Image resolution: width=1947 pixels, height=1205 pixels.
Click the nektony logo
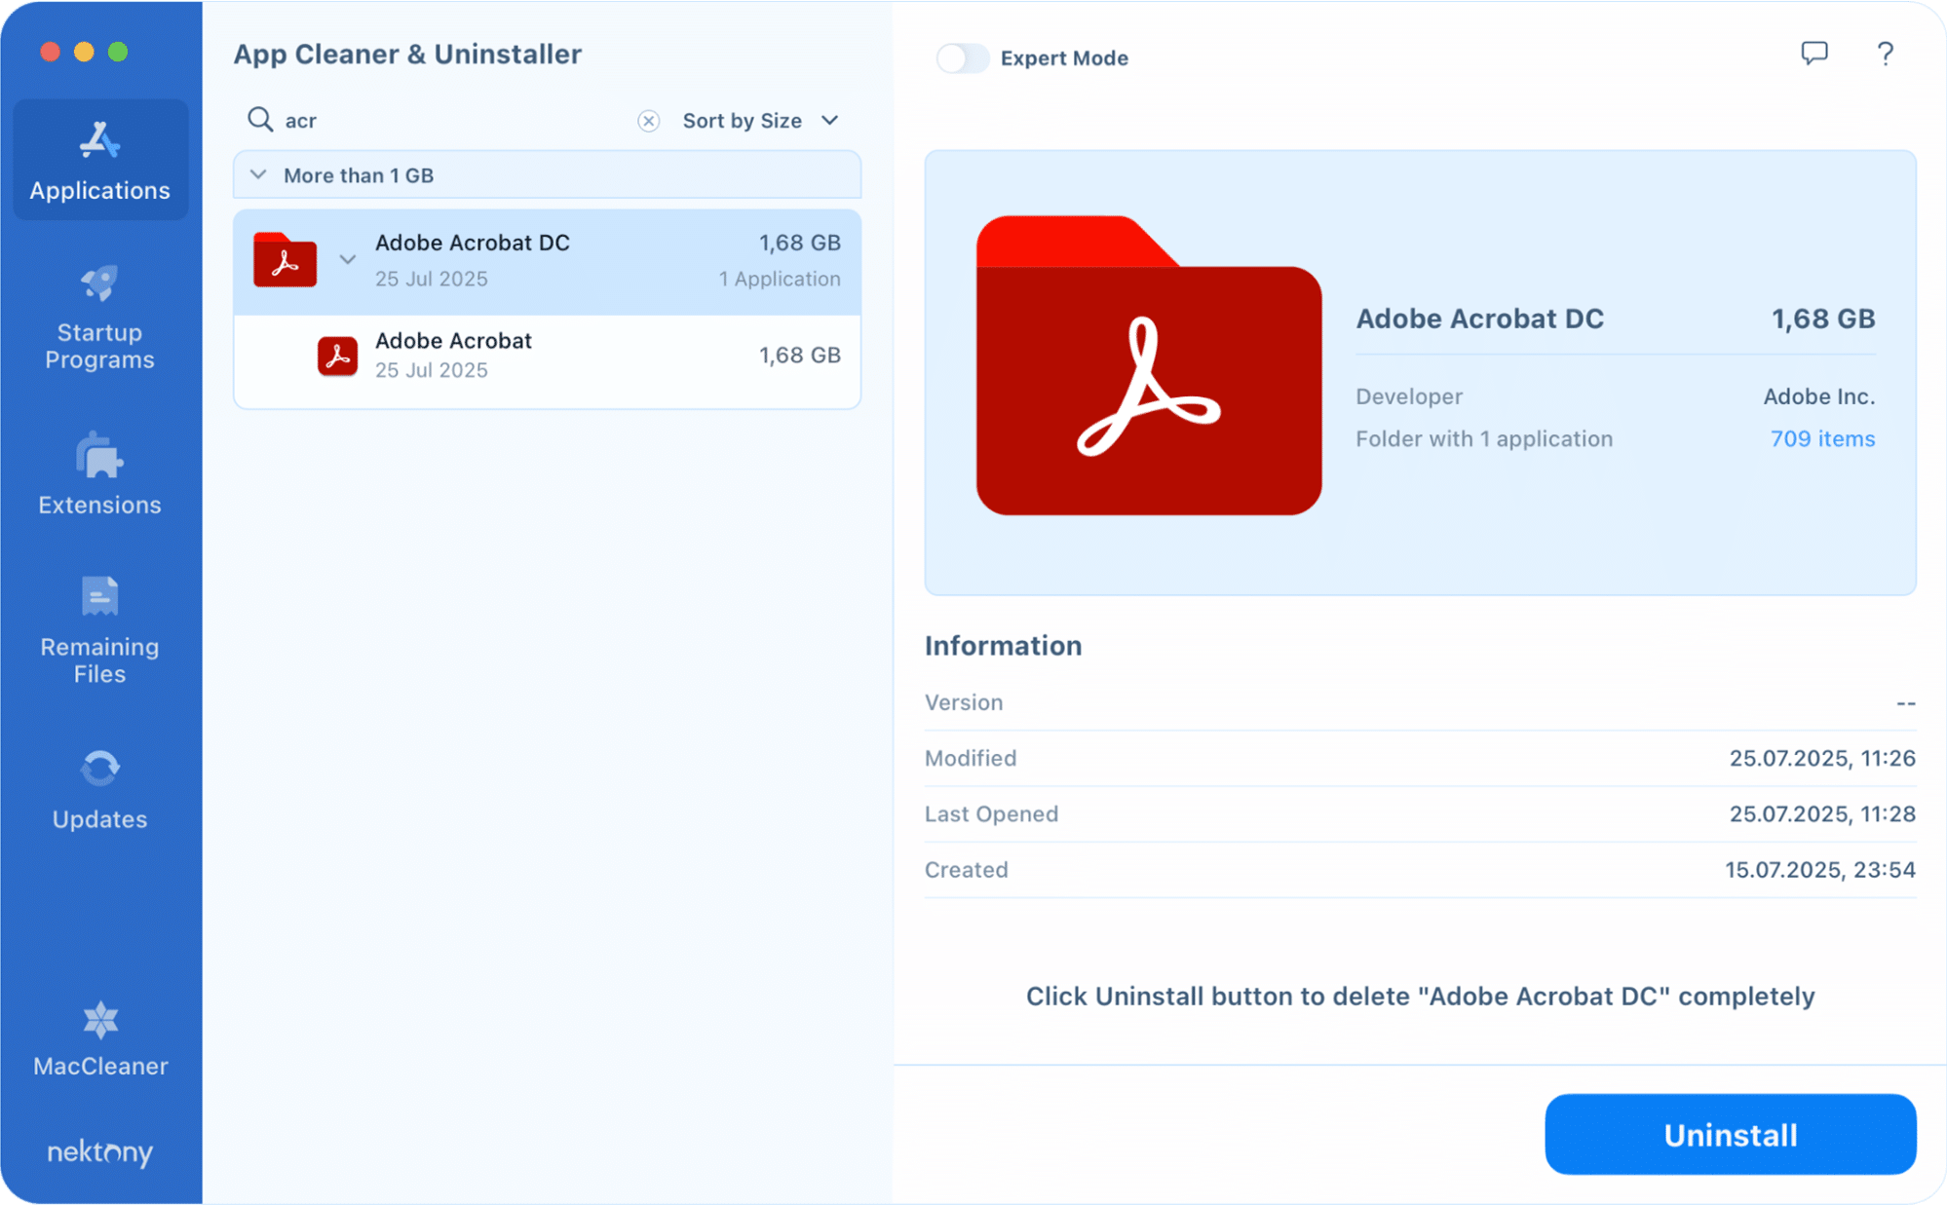[x=98, y=1153]
